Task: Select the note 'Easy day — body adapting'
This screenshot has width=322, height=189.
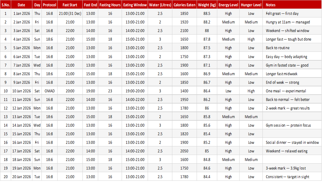Action: tap(286, 57)
